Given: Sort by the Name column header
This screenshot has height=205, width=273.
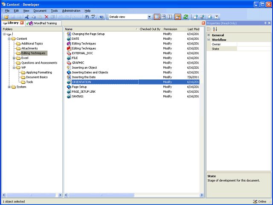Looking at the screenshot, I should pos(101,29).
